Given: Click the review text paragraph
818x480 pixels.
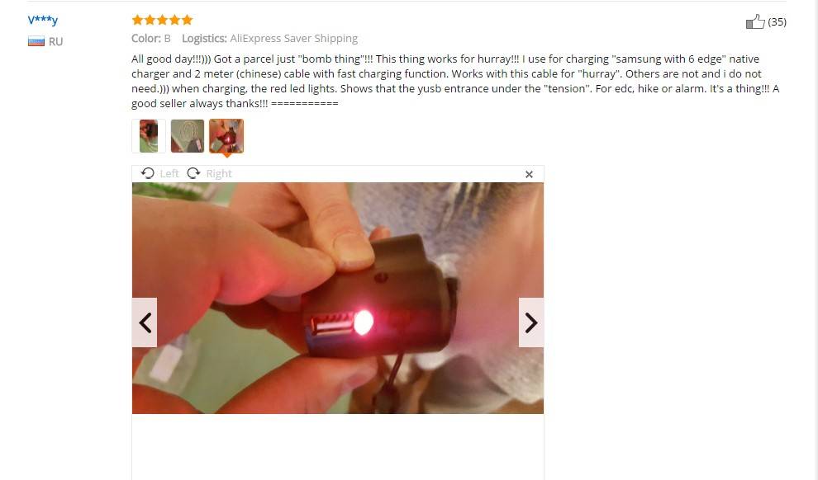Looking at the screenshot, I should [455, 81].
